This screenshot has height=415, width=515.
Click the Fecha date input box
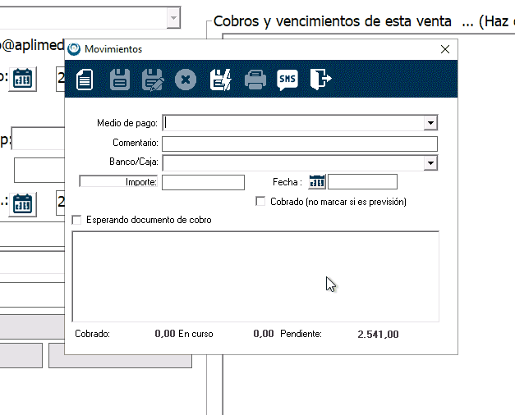pos(362,182)
